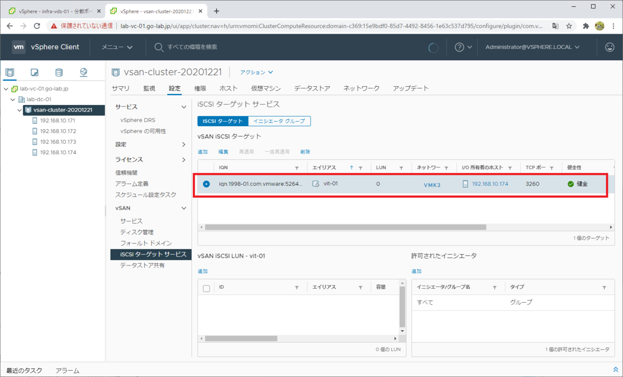Click 追加 under 許可されたイニシエータ
Viewport: 623px width, 377px height.
click(416, 271)
